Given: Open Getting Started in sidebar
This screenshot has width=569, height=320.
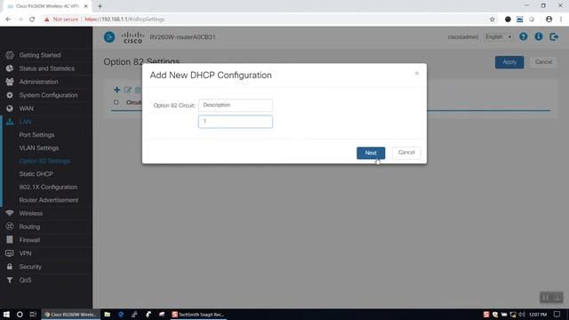Looking at the screenshot, I should 40,55.
